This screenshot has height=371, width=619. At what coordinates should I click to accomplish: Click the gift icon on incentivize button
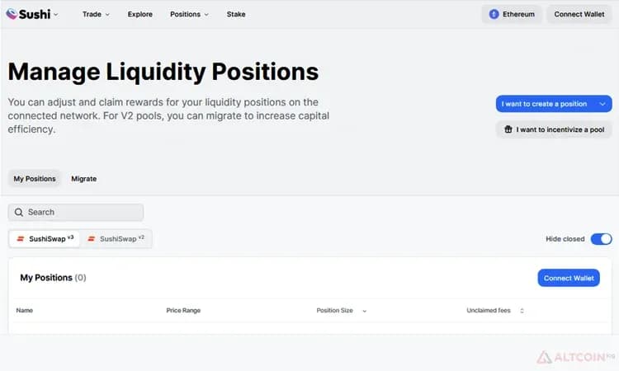tap(508, 129)
